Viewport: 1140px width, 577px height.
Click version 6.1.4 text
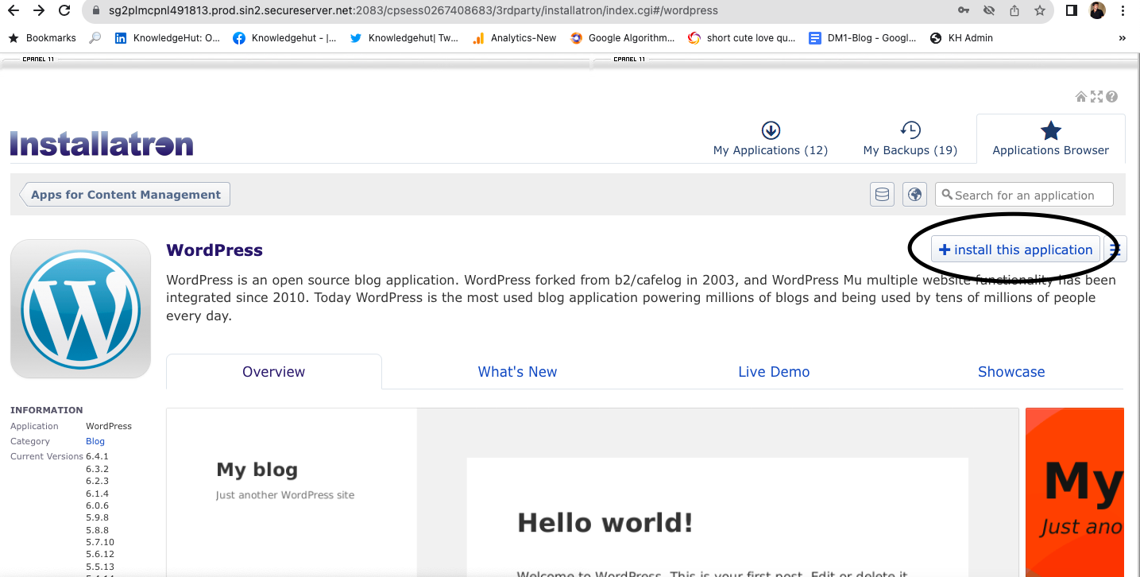coord(97,494)
